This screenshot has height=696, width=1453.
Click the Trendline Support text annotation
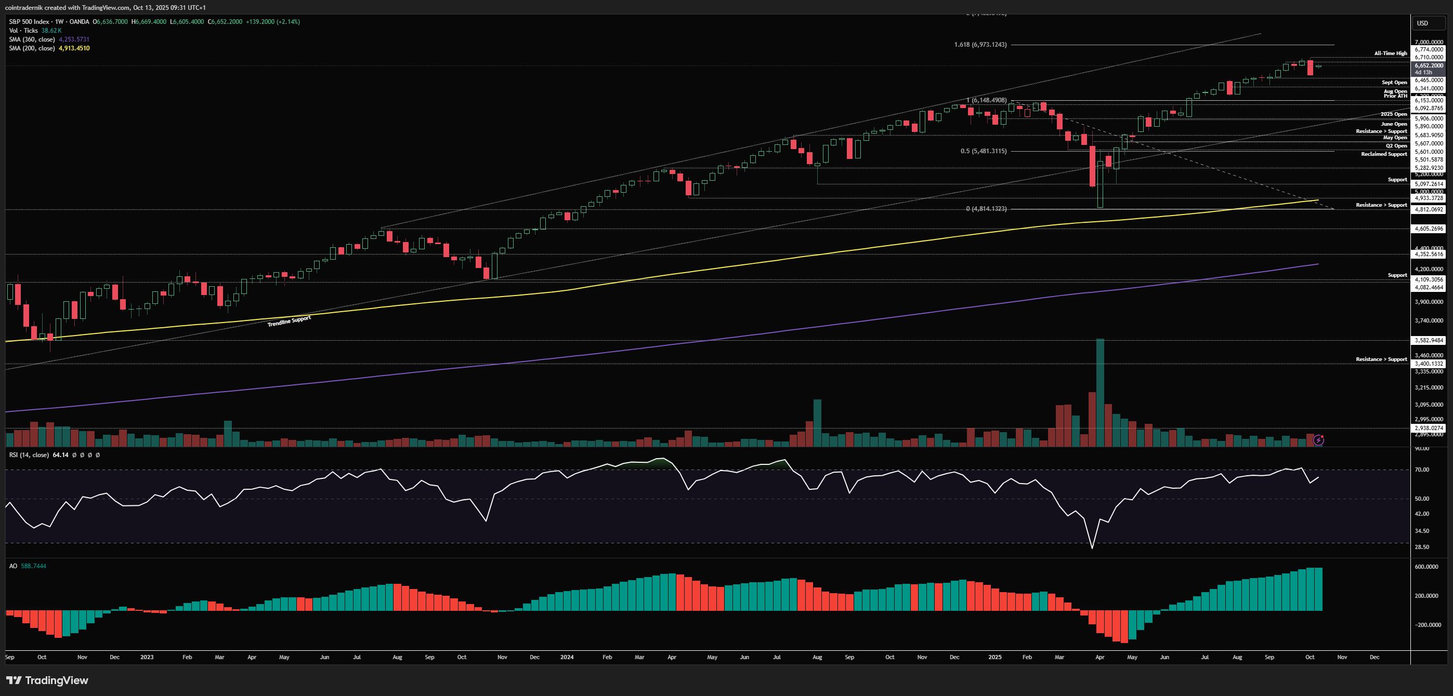click(289, 321)
